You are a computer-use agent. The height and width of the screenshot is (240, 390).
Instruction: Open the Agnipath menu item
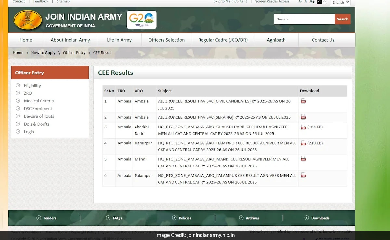pyautogui.click(x=276, y=40)
